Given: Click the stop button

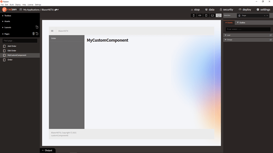Looking at the screenshot, I should [195, 9].
